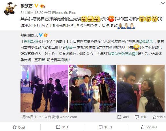Open 张歆艺 username link
Viewport: 166px width, 131px height.
[x=27, y=6]
